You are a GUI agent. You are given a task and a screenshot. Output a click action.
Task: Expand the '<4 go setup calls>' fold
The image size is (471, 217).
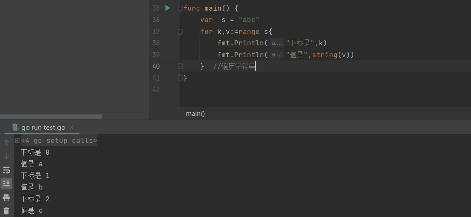click(x=18, y=140)
